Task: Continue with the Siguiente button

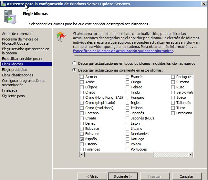Action: click(123, 176)
